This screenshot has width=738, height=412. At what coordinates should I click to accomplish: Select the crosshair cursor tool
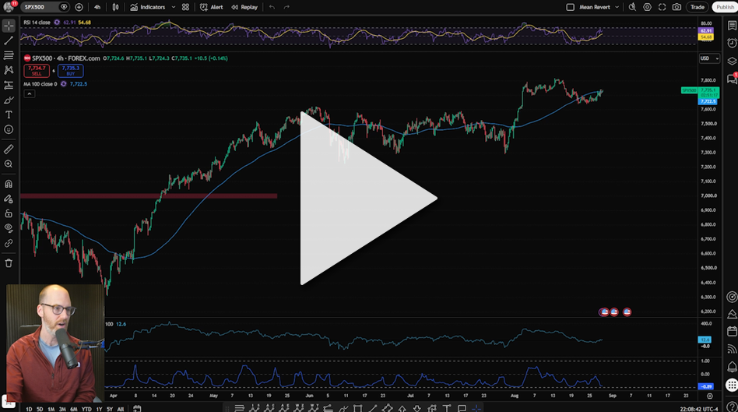click(x=9, y=26)
